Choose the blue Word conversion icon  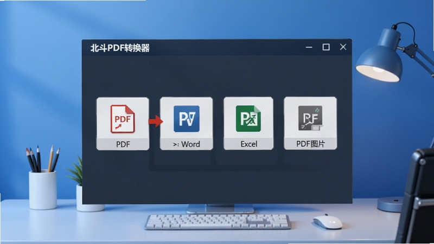click(187, 119)
